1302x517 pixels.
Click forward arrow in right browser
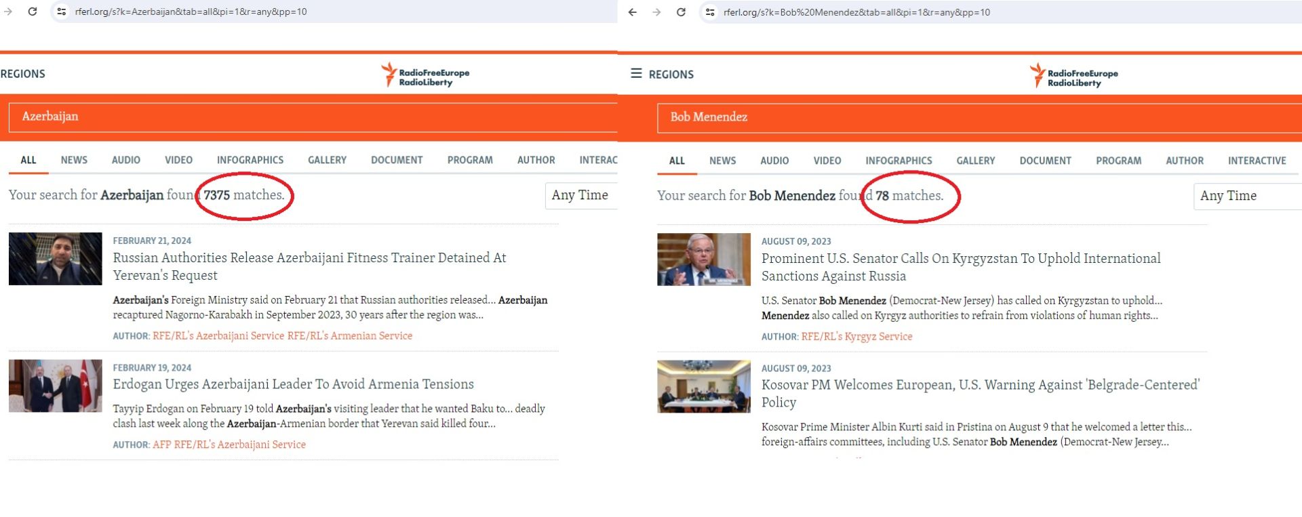(656, 12)
